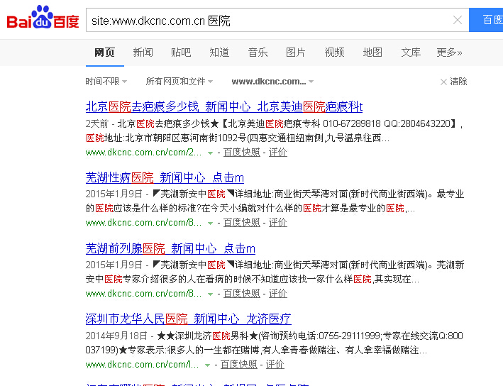Click the green URL under 芜湖性病医院 result
Viewport: 503px width, 386px height.
[x=143, y=222]
